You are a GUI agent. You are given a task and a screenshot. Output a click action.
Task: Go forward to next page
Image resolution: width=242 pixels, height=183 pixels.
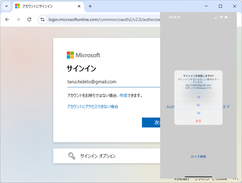coord(18,19)
